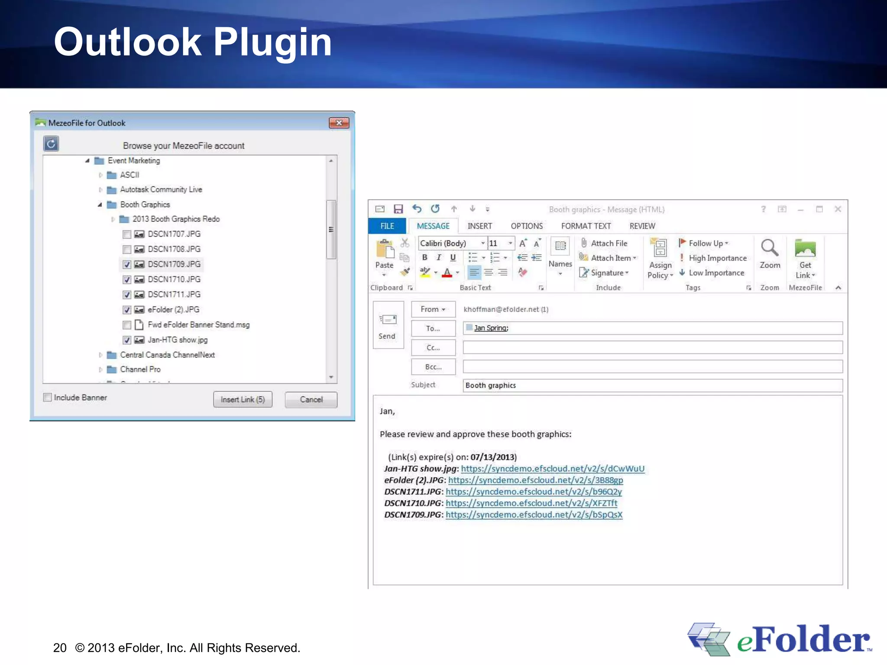Check the DSCN1707.JPG checkbox
887x665 pixels.
click(x=127, y=234)
